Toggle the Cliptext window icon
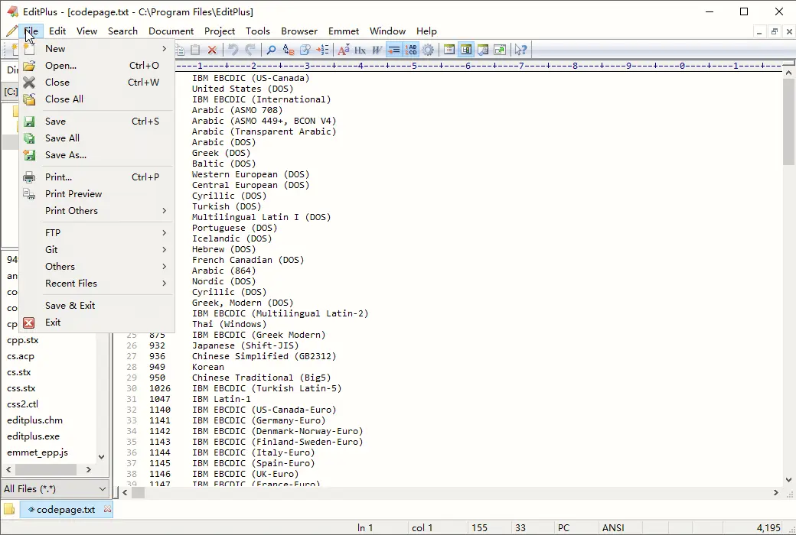This screenshot has height=535, width=796. 449,50
